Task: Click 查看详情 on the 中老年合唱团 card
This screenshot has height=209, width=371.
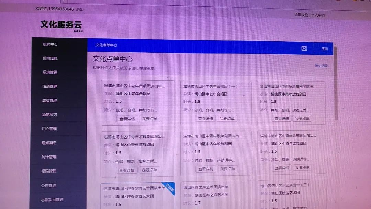Action: tap(127, 118)
